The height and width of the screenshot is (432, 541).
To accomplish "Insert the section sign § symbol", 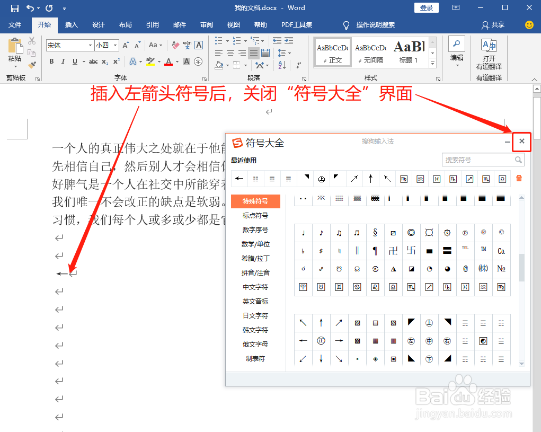I will [375, 233].
